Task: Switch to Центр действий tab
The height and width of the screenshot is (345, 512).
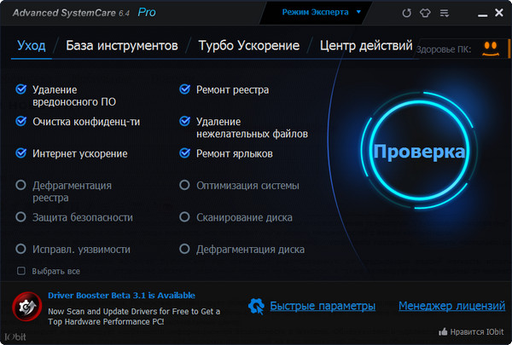Action: pos(366,46)
